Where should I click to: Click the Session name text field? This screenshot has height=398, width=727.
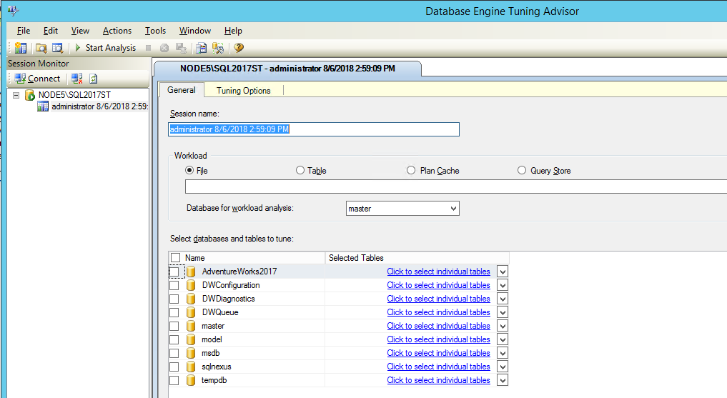tap(314, 129)
